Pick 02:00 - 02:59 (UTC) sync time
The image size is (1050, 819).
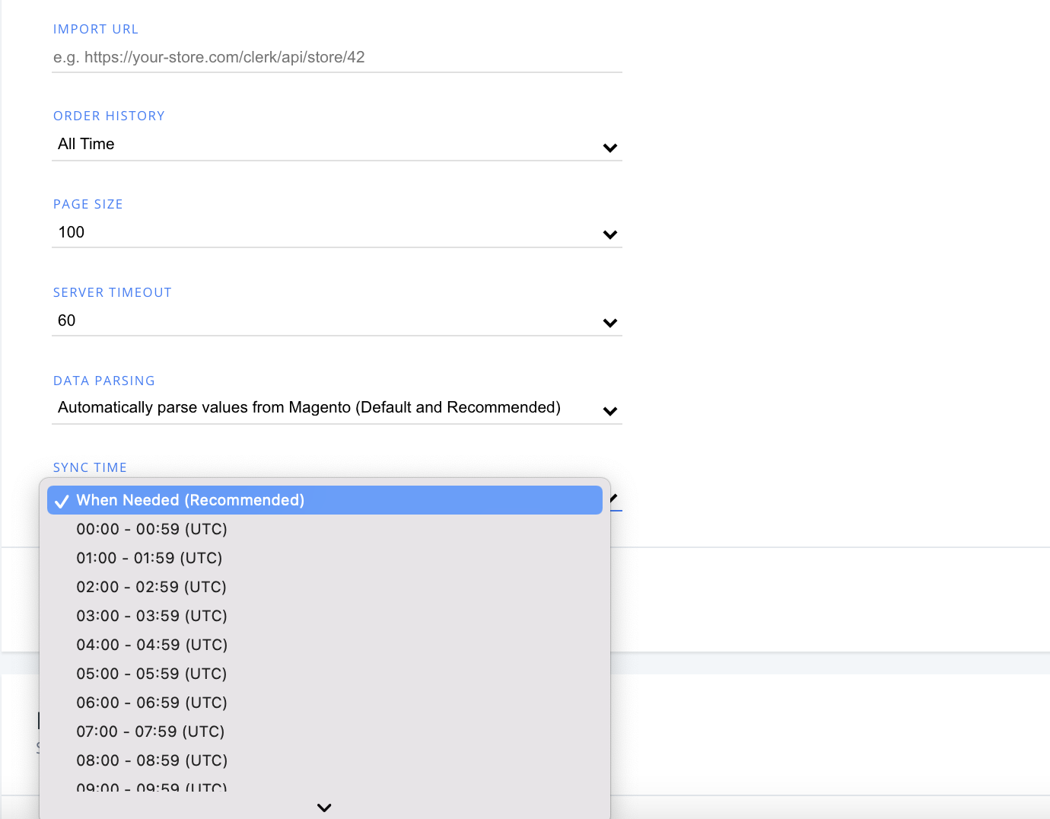pos(151,587)
